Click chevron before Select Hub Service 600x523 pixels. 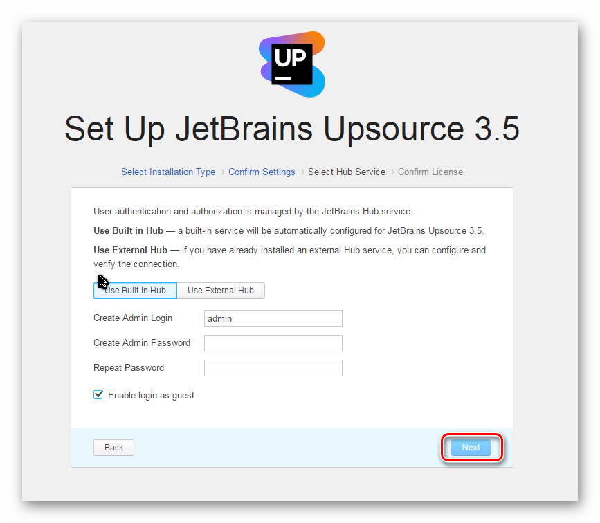coord(302,172)
